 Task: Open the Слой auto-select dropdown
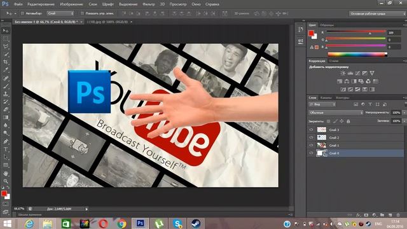tap(60, 13)
